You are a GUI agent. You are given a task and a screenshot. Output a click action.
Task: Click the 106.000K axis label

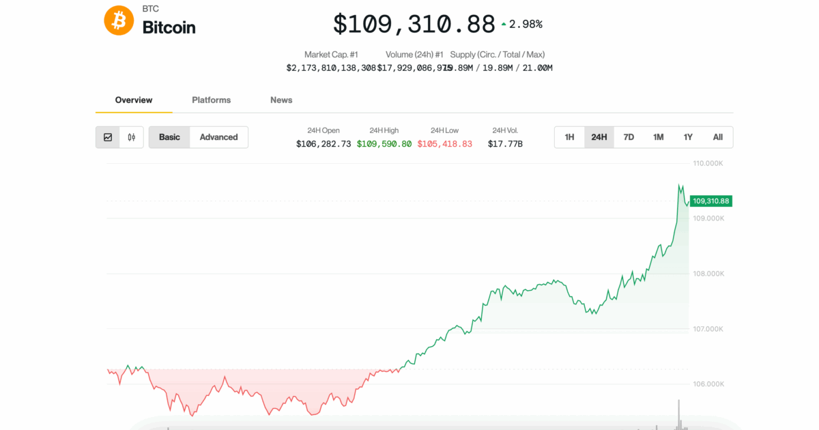pos(708,384)
